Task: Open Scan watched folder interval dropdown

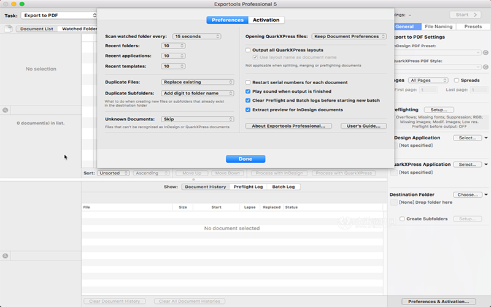Action: [196, 36]
